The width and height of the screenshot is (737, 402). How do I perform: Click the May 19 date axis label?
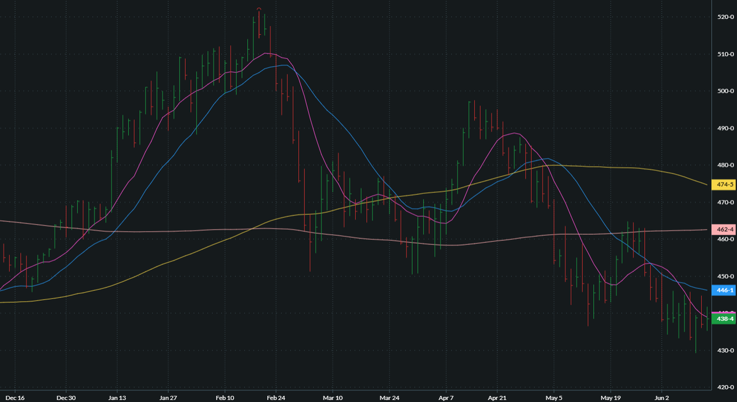coord(610,397)
